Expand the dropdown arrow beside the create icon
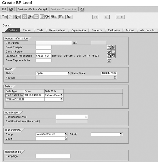Image resolution: width=158 pixels, height=162 pixels. (6, 17)
